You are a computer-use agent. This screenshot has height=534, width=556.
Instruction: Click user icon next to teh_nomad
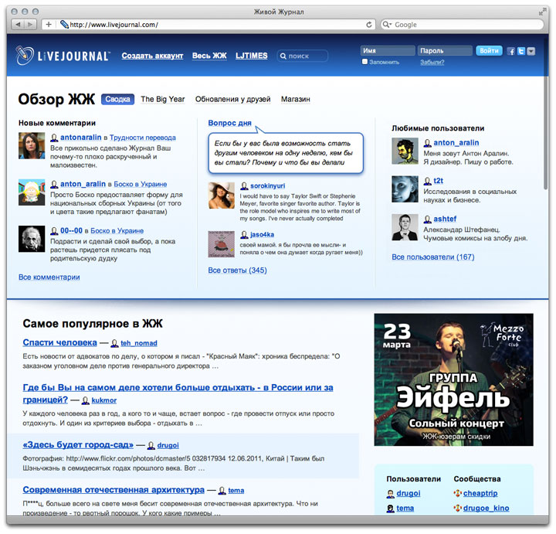(x=114, y=343)
